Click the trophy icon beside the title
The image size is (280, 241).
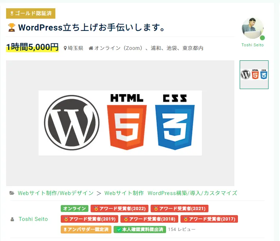click(x=12, y=27)
